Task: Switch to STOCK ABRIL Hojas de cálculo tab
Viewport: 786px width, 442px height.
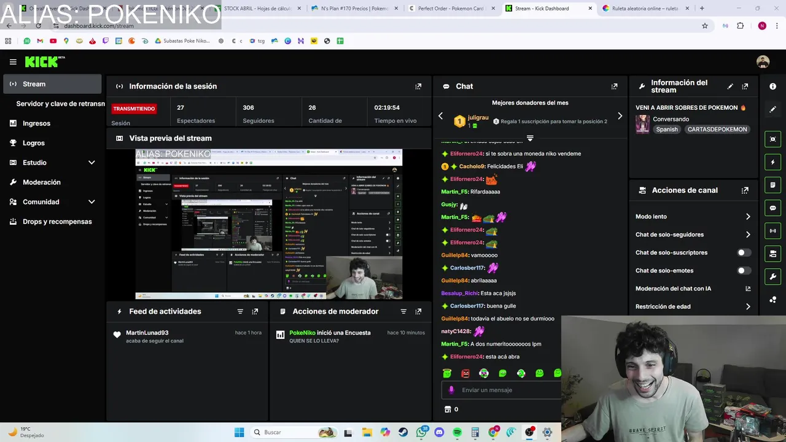Action: pos(258,9)
